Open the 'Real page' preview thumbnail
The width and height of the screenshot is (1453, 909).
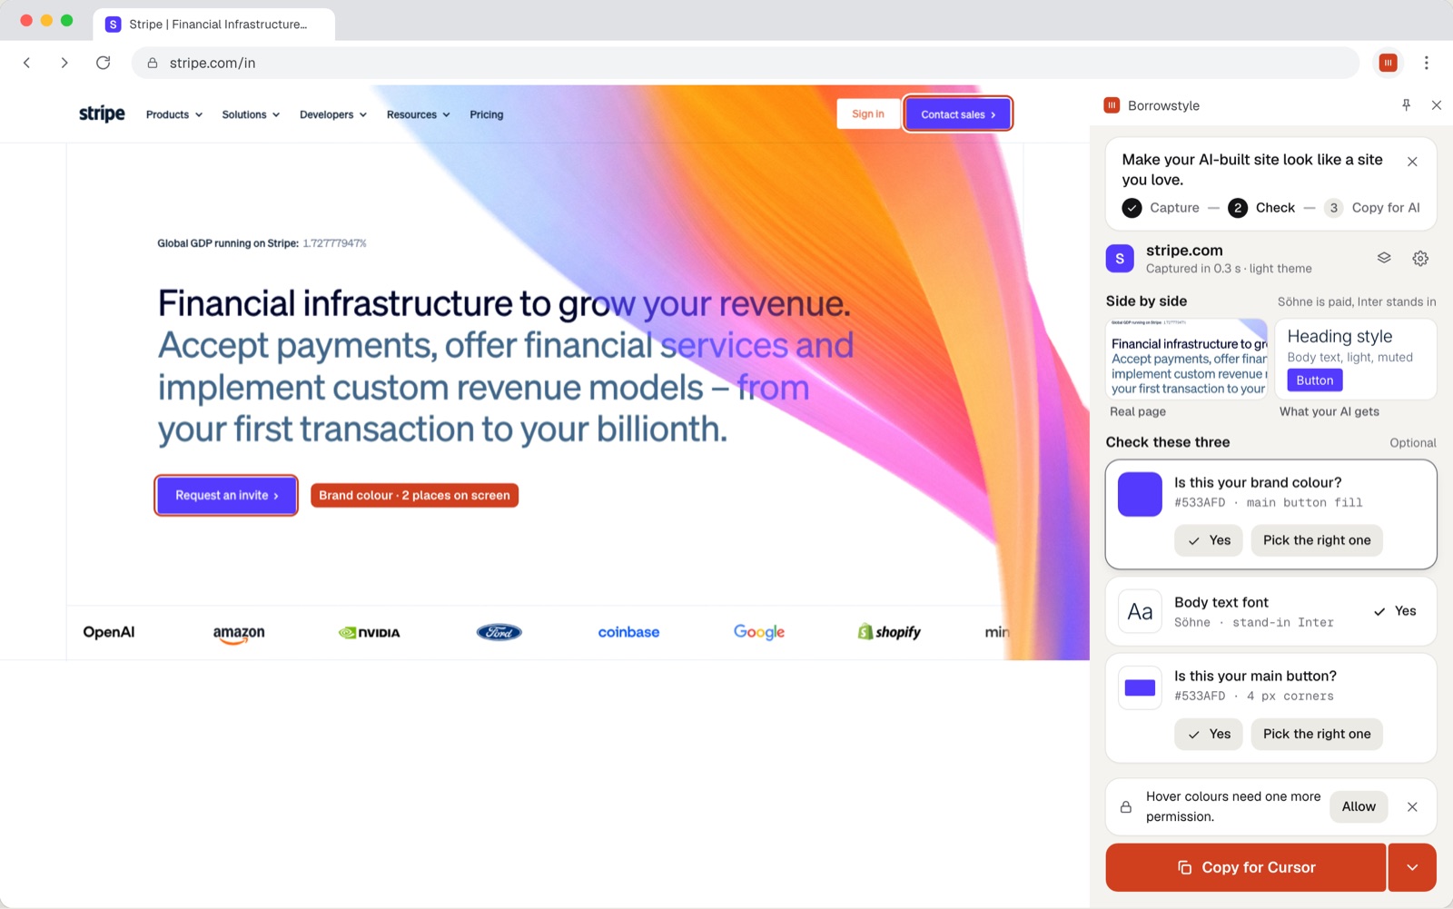1187,359
